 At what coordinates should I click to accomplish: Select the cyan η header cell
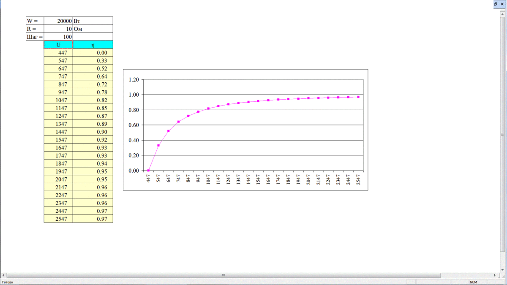pos(93,45)
